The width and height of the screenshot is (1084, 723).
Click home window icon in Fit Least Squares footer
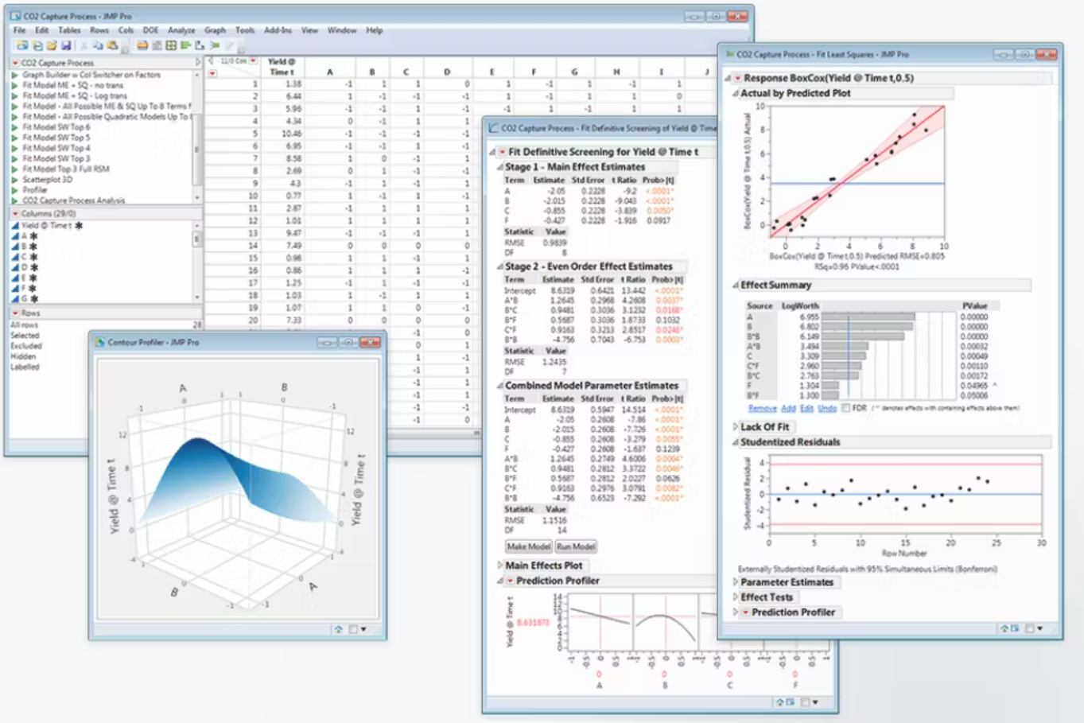(x=1006, y=628)
